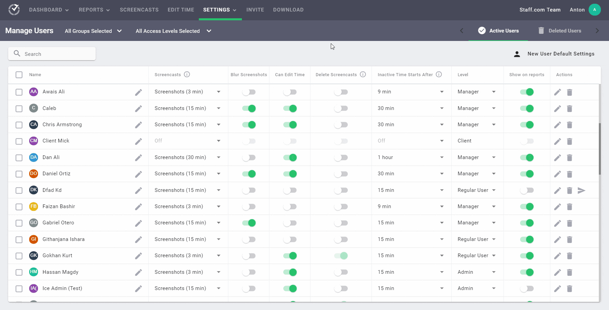Image resolution: width=609 pixels, height=310 pixels.
Task: Edit Awais Ali's name using pencil icon
Action: pyautogui.click(x=138, y=92)
